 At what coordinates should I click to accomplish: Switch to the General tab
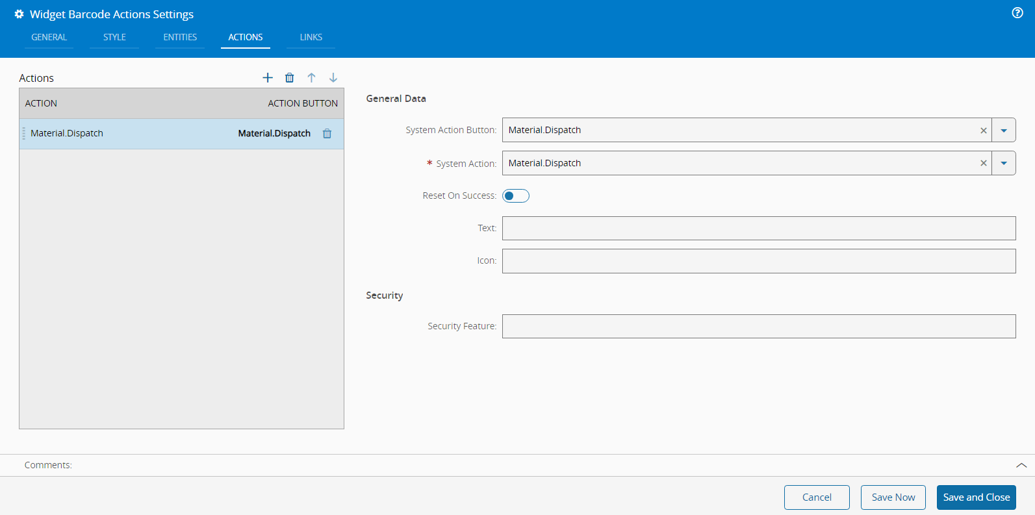pyautogui.click(x=49, y=38)
